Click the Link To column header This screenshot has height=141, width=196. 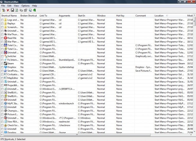48,15
